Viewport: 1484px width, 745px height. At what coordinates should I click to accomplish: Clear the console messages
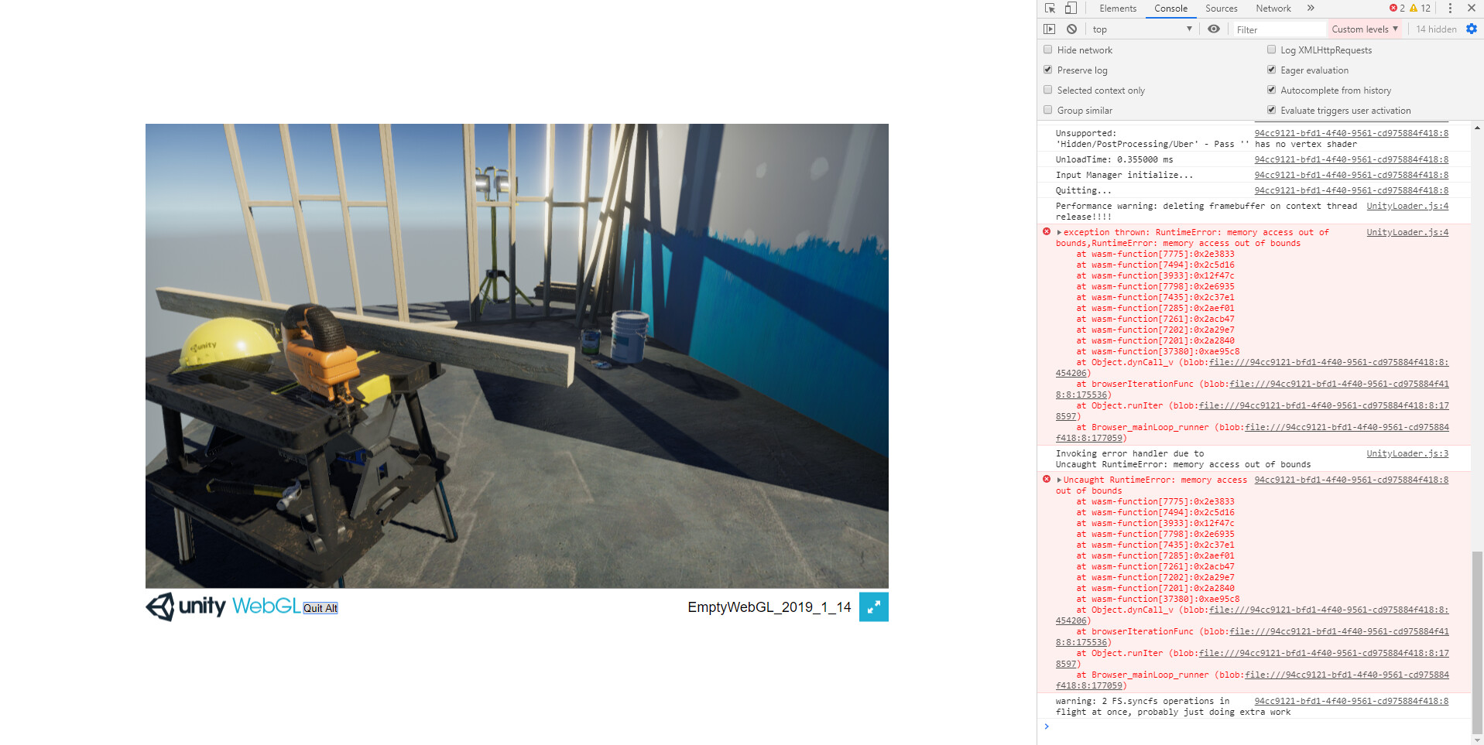click(x=1071, y=29)
